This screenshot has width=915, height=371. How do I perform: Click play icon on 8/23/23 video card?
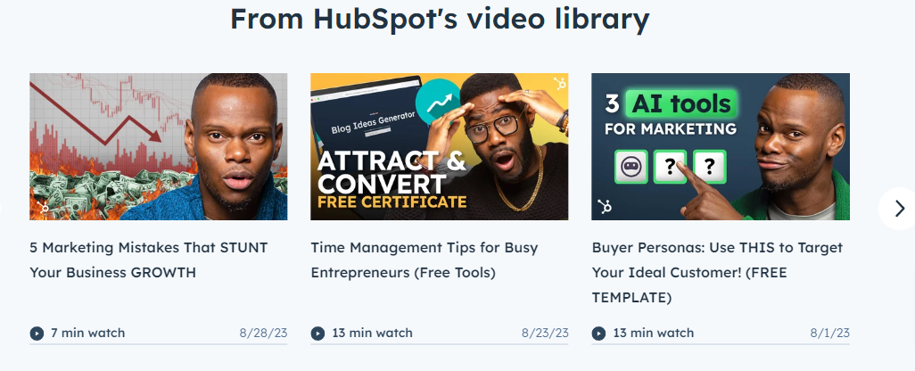317,333
